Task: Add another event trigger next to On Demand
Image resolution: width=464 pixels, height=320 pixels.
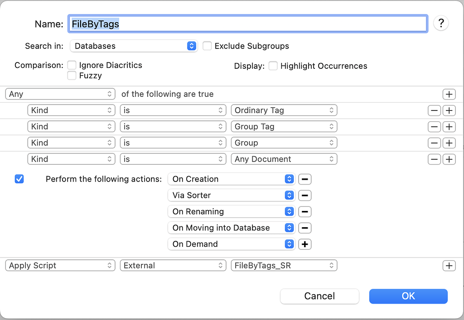Action: [304, 244]
